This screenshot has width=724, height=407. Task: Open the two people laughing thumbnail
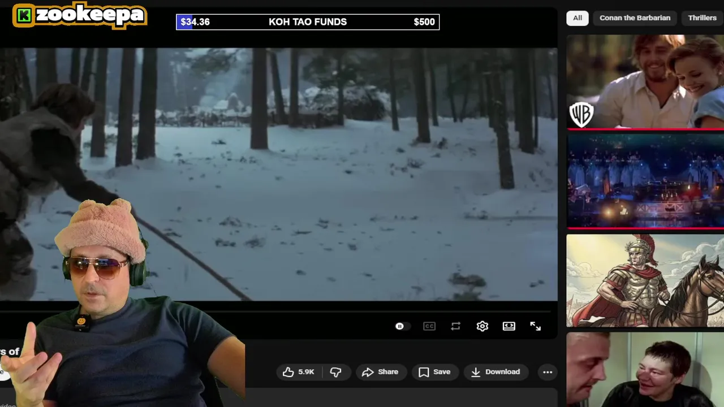pos(645,370)
